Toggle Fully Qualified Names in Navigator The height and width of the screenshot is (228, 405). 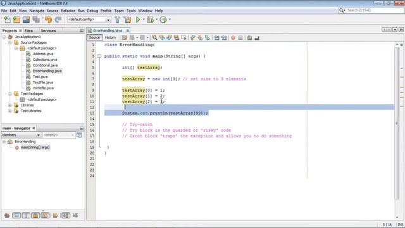(55, 215)
